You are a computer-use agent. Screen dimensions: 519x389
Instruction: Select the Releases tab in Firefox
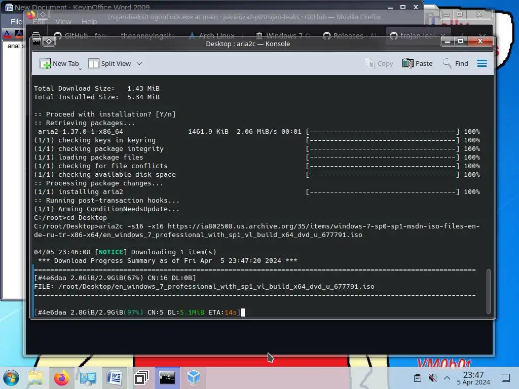(349, 35)
